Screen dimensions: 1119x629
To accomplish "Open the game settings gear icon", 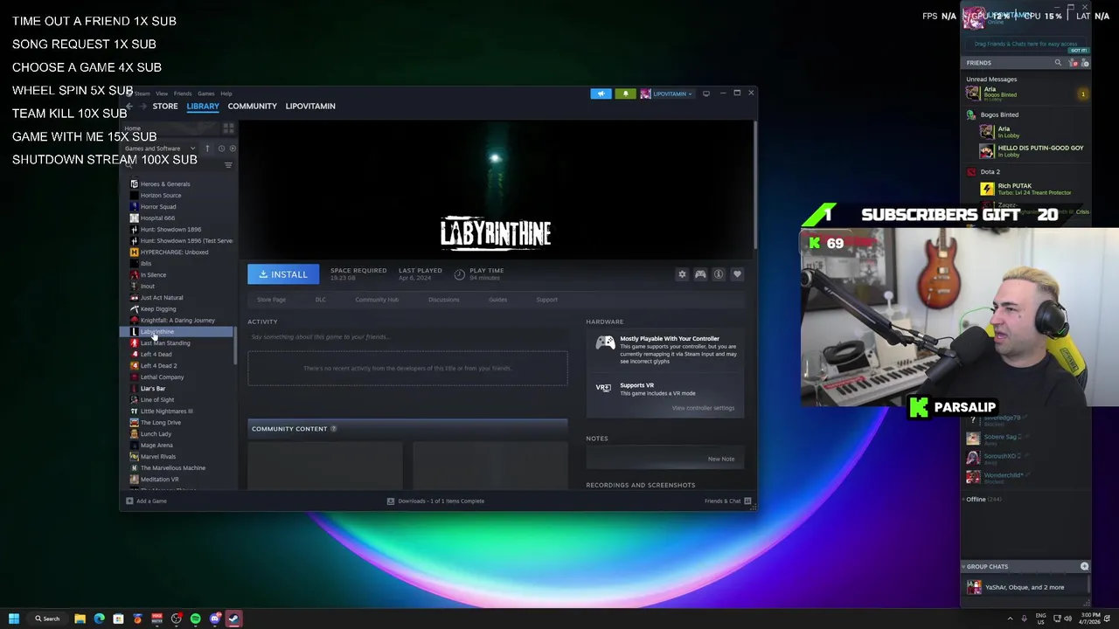I will pyautogui.click(x=682, y=274).
